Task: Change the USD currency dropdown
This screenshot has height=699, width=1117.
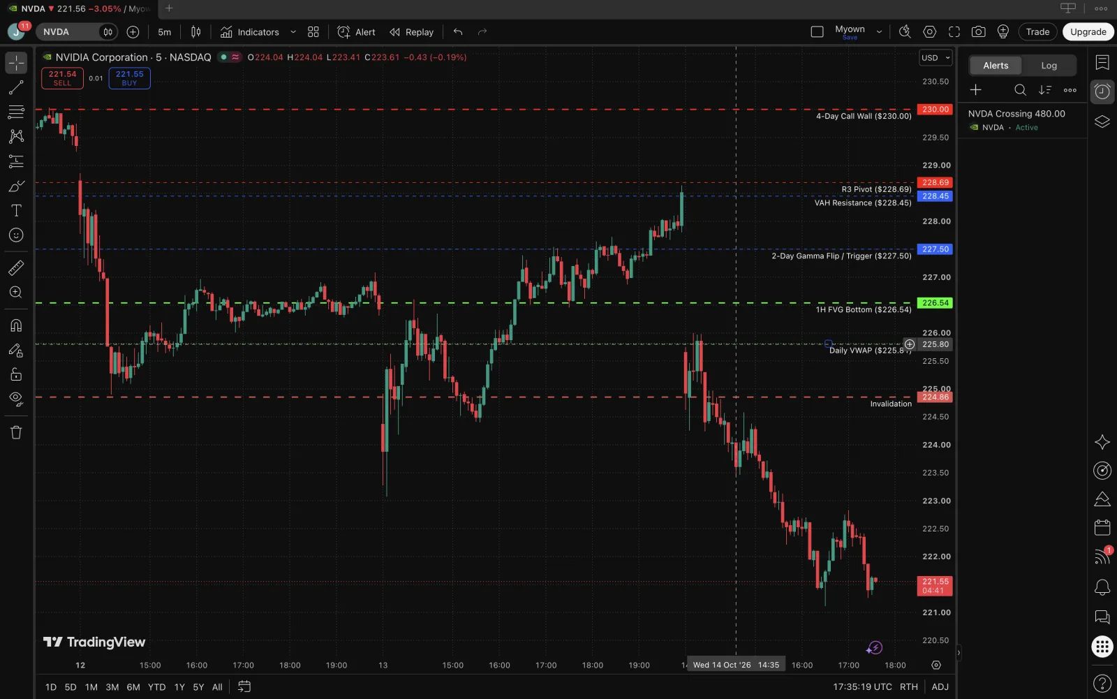Action: 935,58
